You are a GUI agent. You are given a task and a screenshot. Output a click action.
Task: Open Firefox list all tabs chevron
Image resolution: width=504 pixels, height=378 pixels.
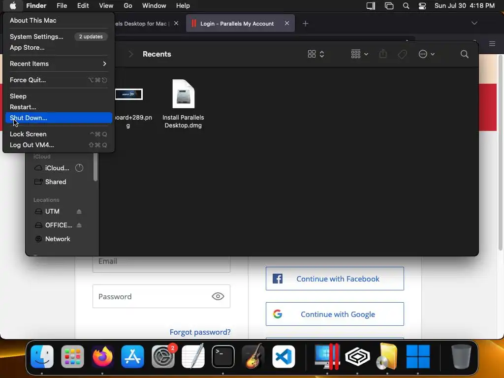tap(474, 23)
